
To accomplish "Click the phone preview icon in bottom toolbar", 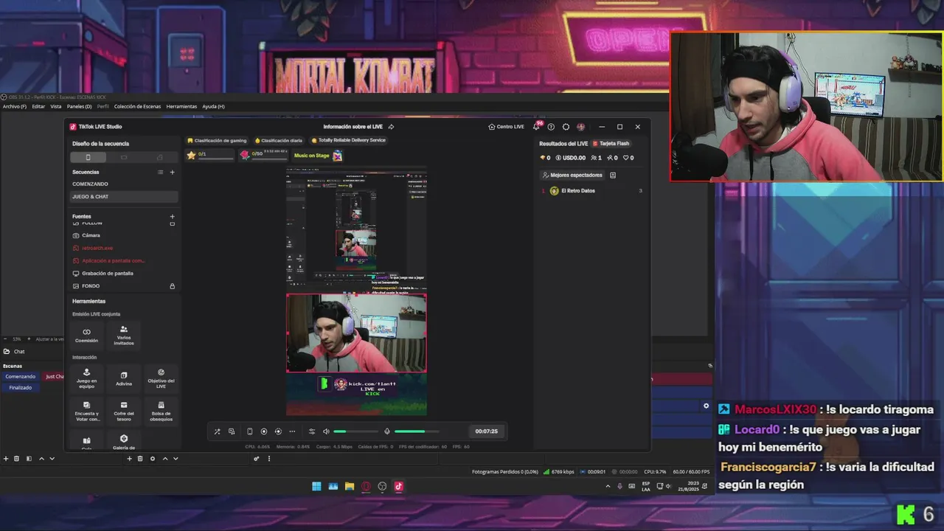I will coord(249,431).
